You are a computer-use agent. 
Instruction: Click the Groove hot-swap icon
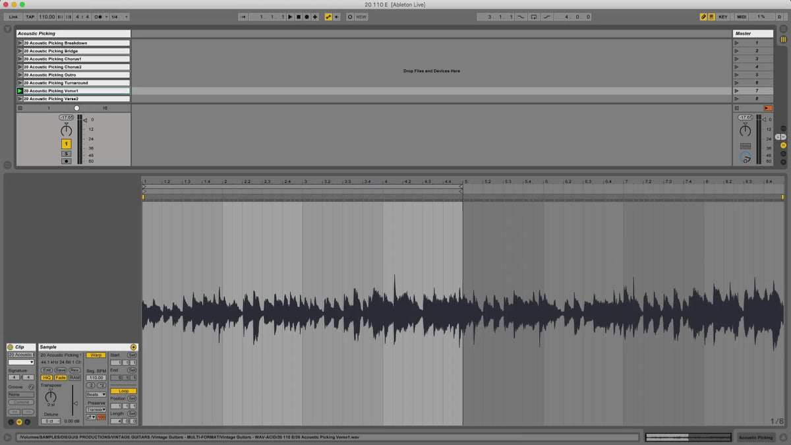(31, 387)
